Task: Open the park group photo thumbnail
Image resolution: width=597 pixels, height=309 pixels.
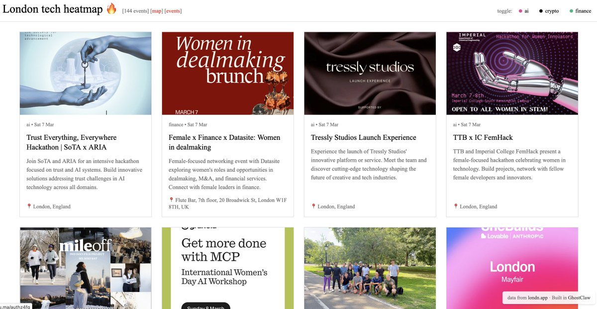Action: point(370,268)
